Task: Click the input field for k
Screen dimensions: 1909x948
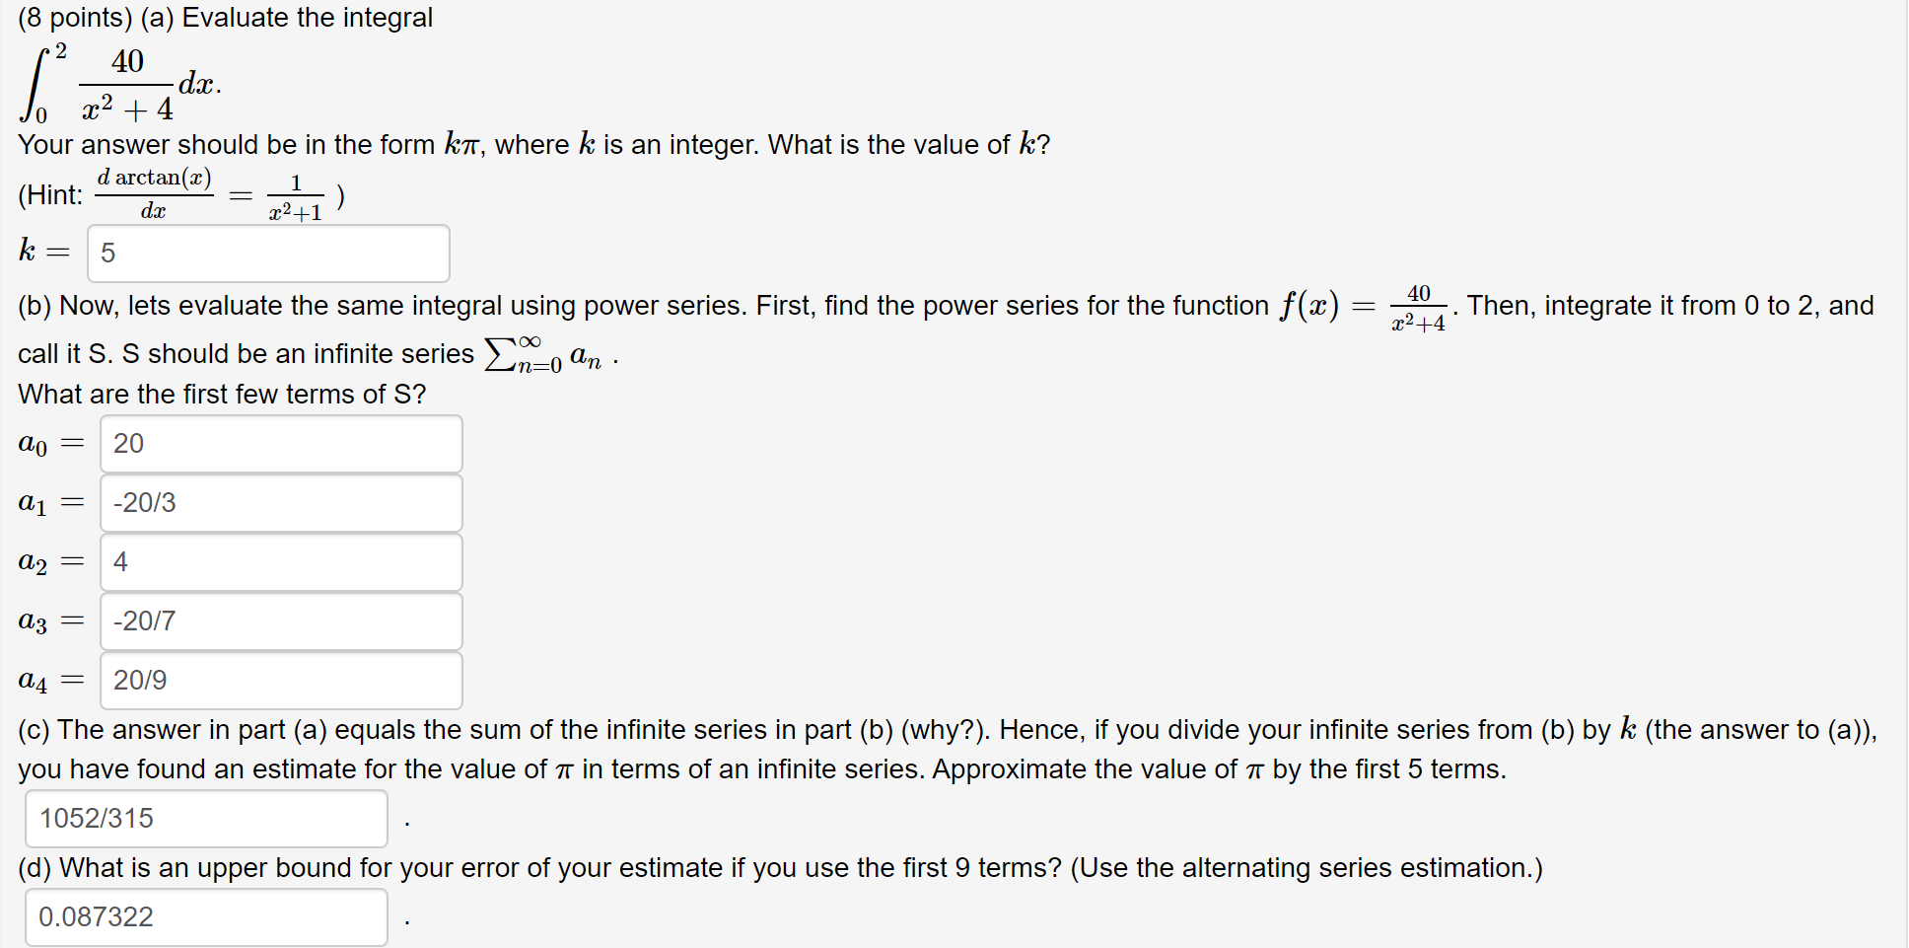Action: 266,254
